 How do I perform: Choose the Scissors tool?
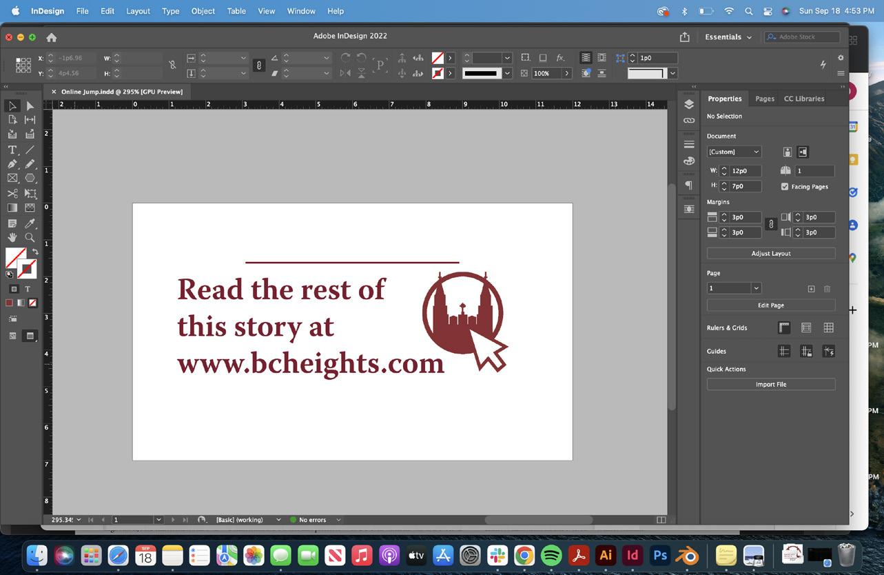click(12, 194)
